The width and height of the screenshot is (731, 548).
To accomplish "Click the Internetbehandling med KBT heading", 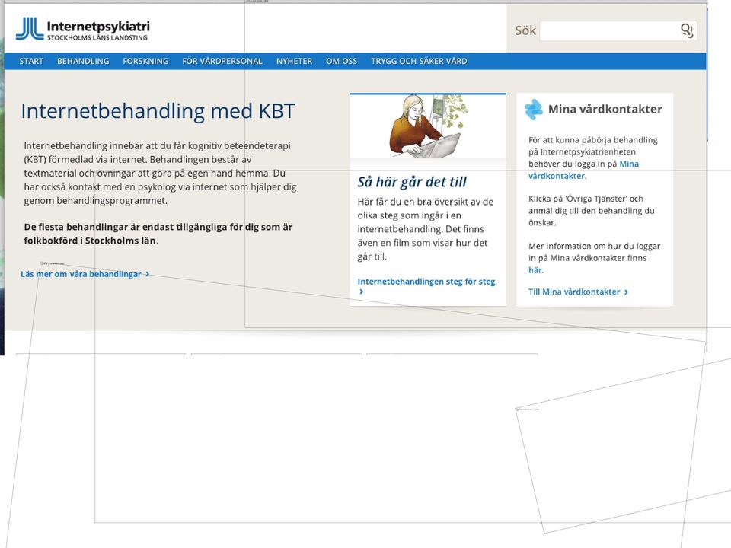I will coord(158,111).
